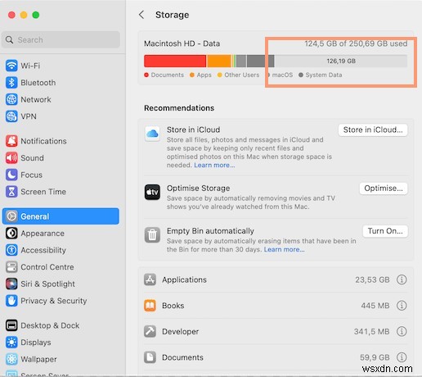Open Displays sun icon
Viewport: 422px width, 377px height.
coord(11,343)
